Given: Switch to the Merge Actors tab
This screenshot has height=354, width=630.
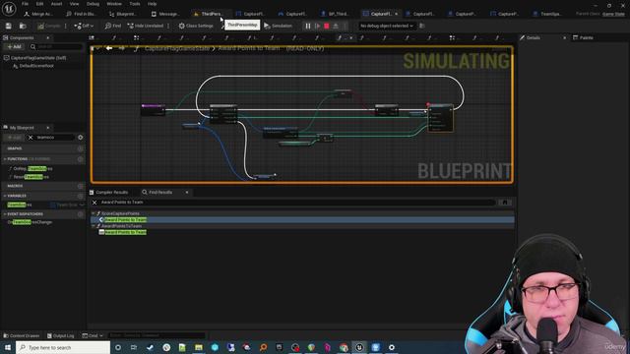Looking at the screenshot, I should (38, 14).
